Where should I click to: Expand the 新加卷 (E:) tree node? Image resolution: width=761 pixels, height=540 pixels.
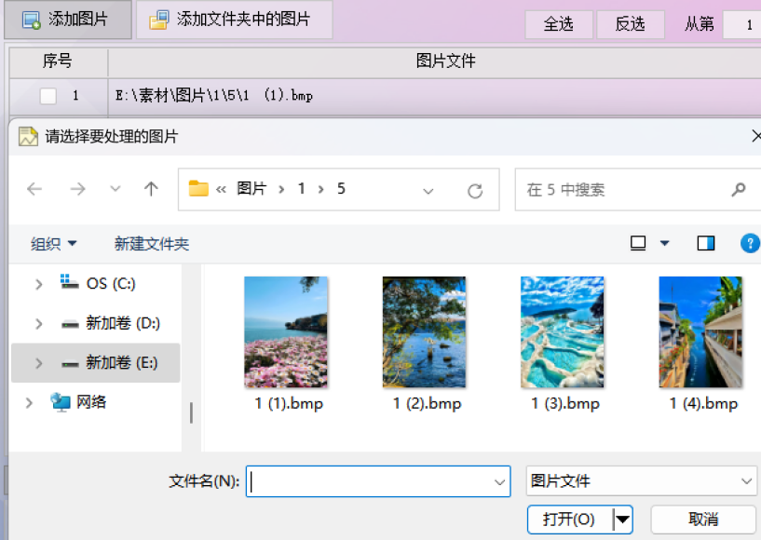click(38, 363)
